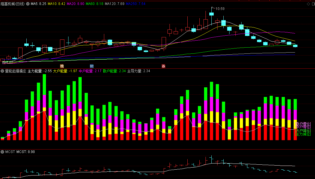The image size is (315, 179).
Task: Click the 榜 marker under the chart
Action: [62, 66]
